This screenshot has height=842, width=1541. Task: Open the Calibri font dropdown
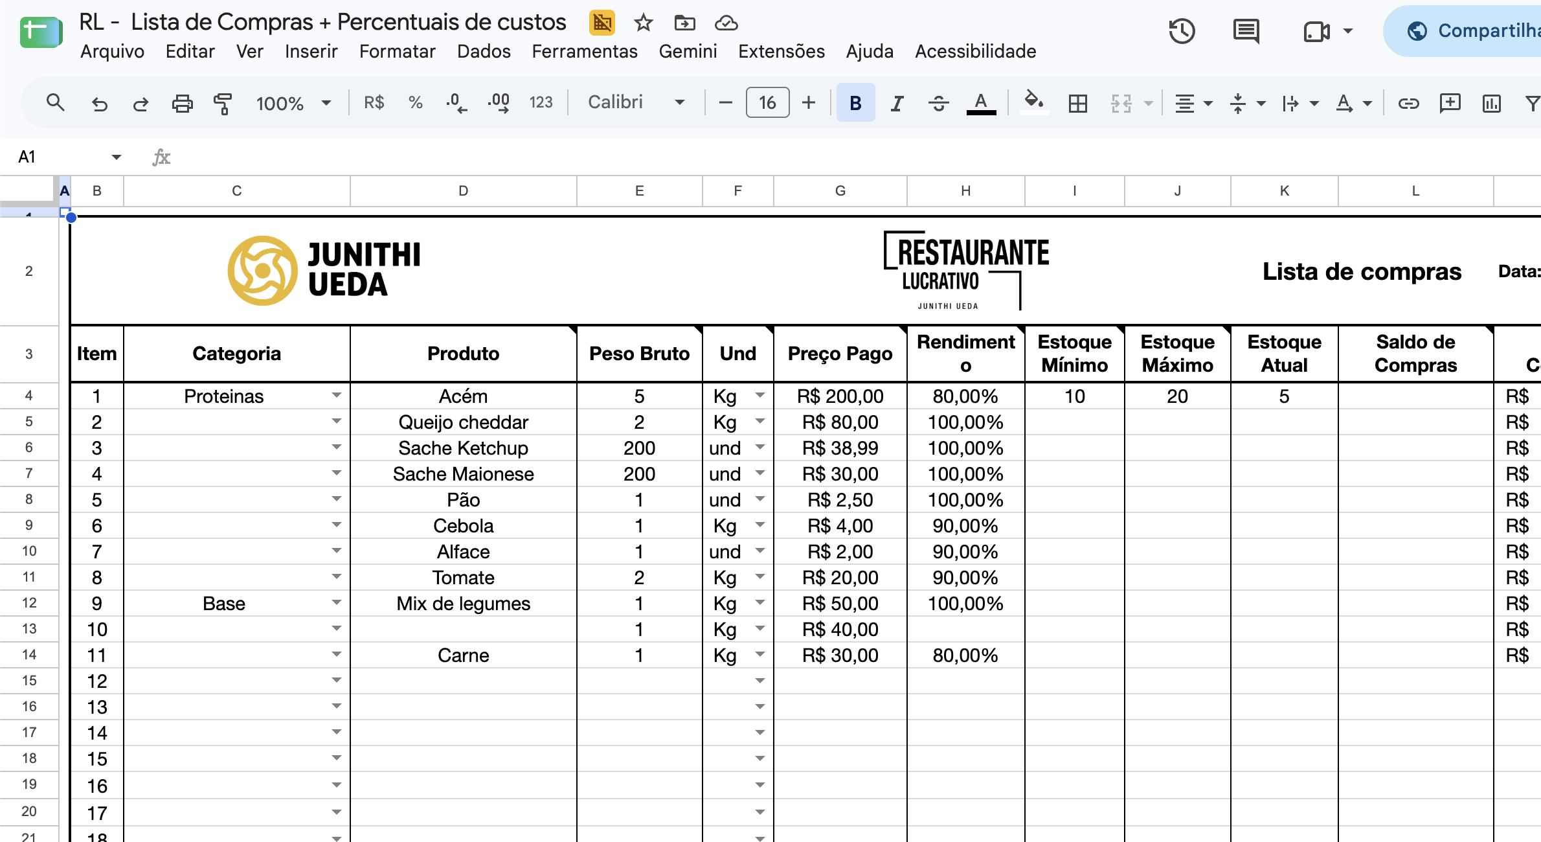click(x=636, y=102)
